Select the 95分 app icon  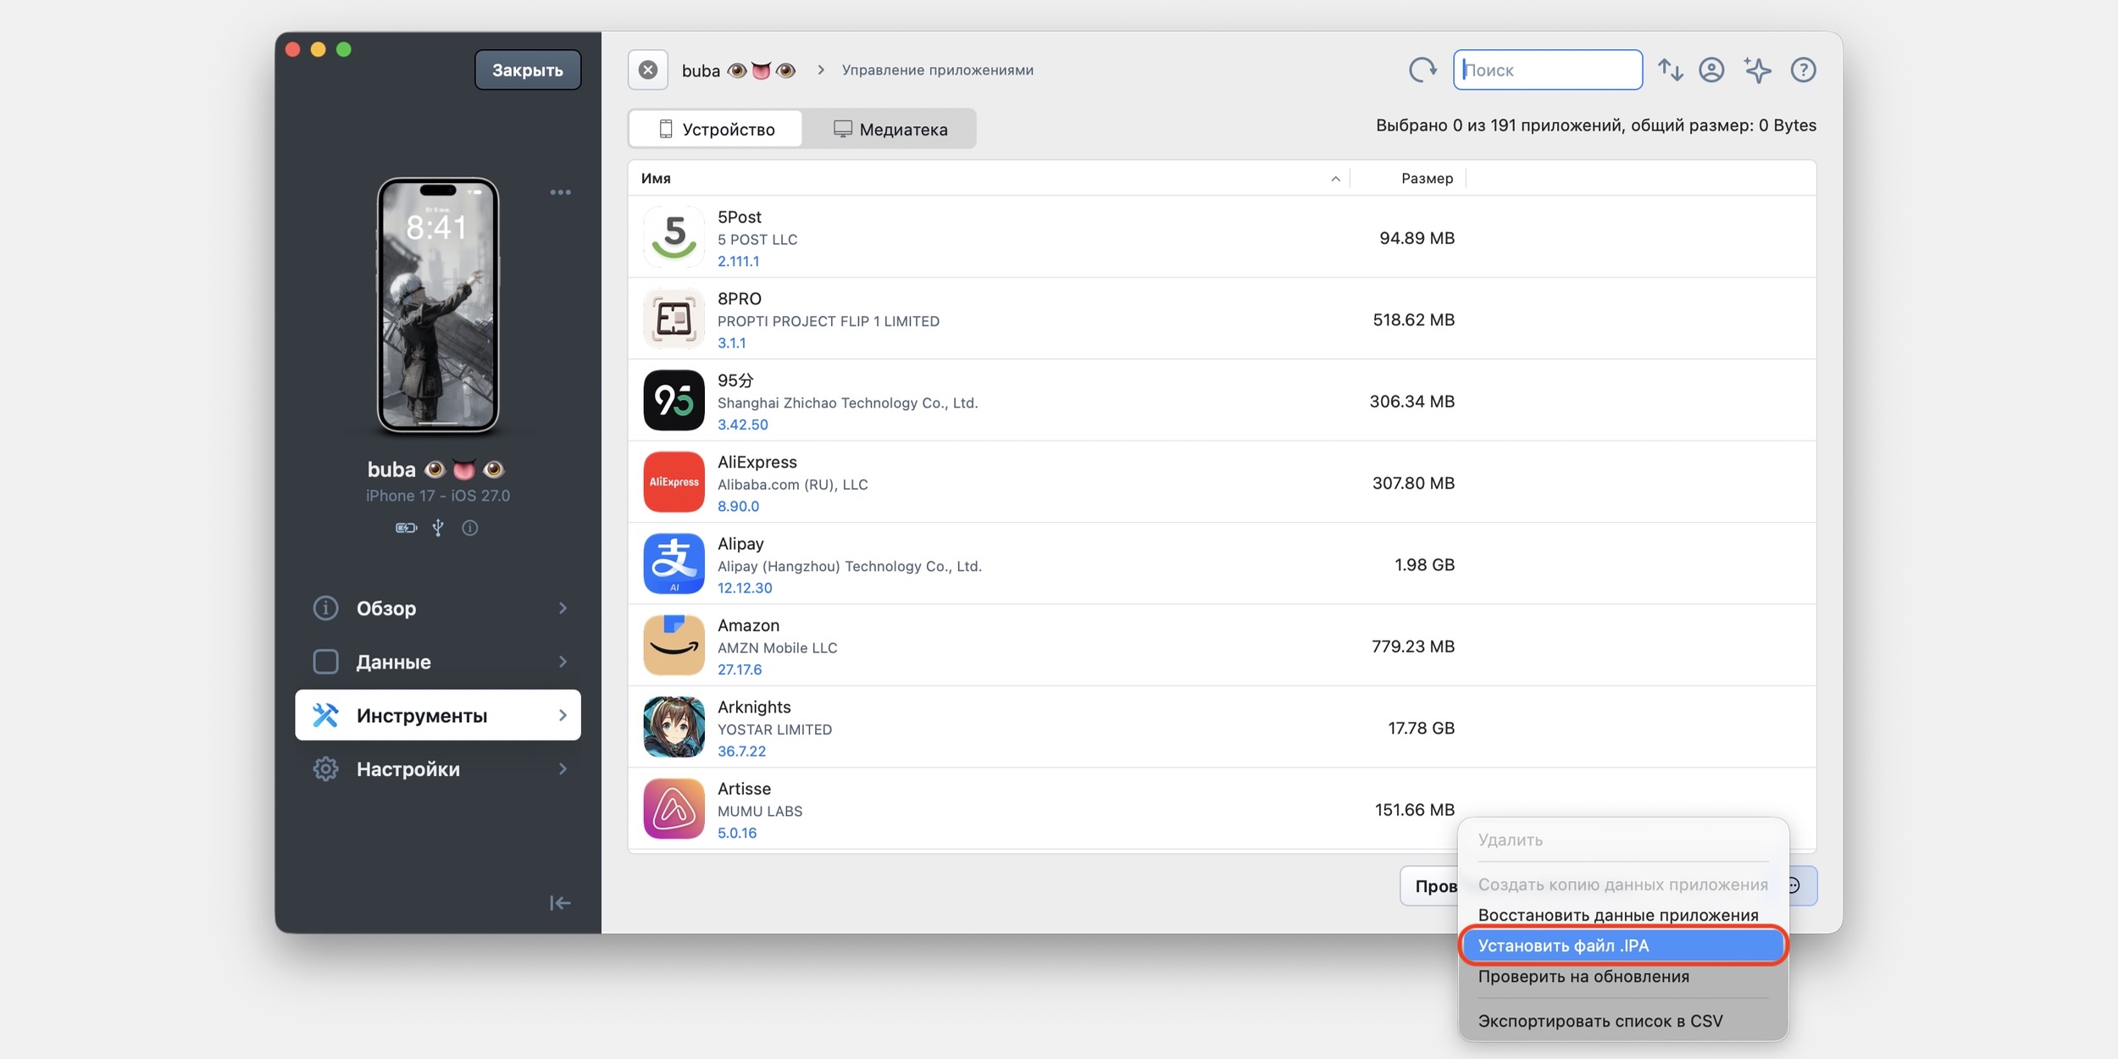674,400
